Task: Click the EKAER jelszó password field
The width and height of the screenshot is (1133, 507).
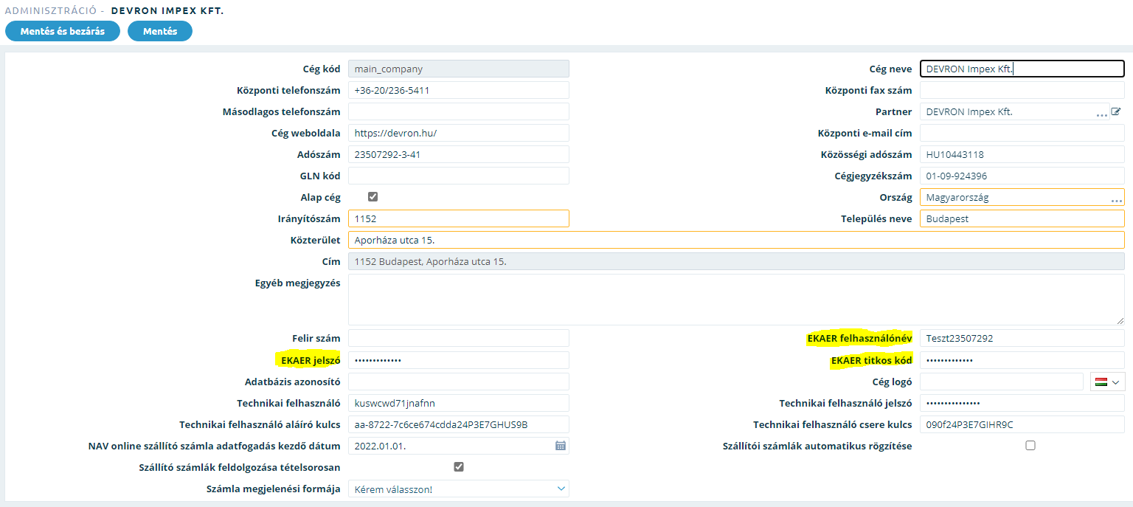Action: coord(459,359)
